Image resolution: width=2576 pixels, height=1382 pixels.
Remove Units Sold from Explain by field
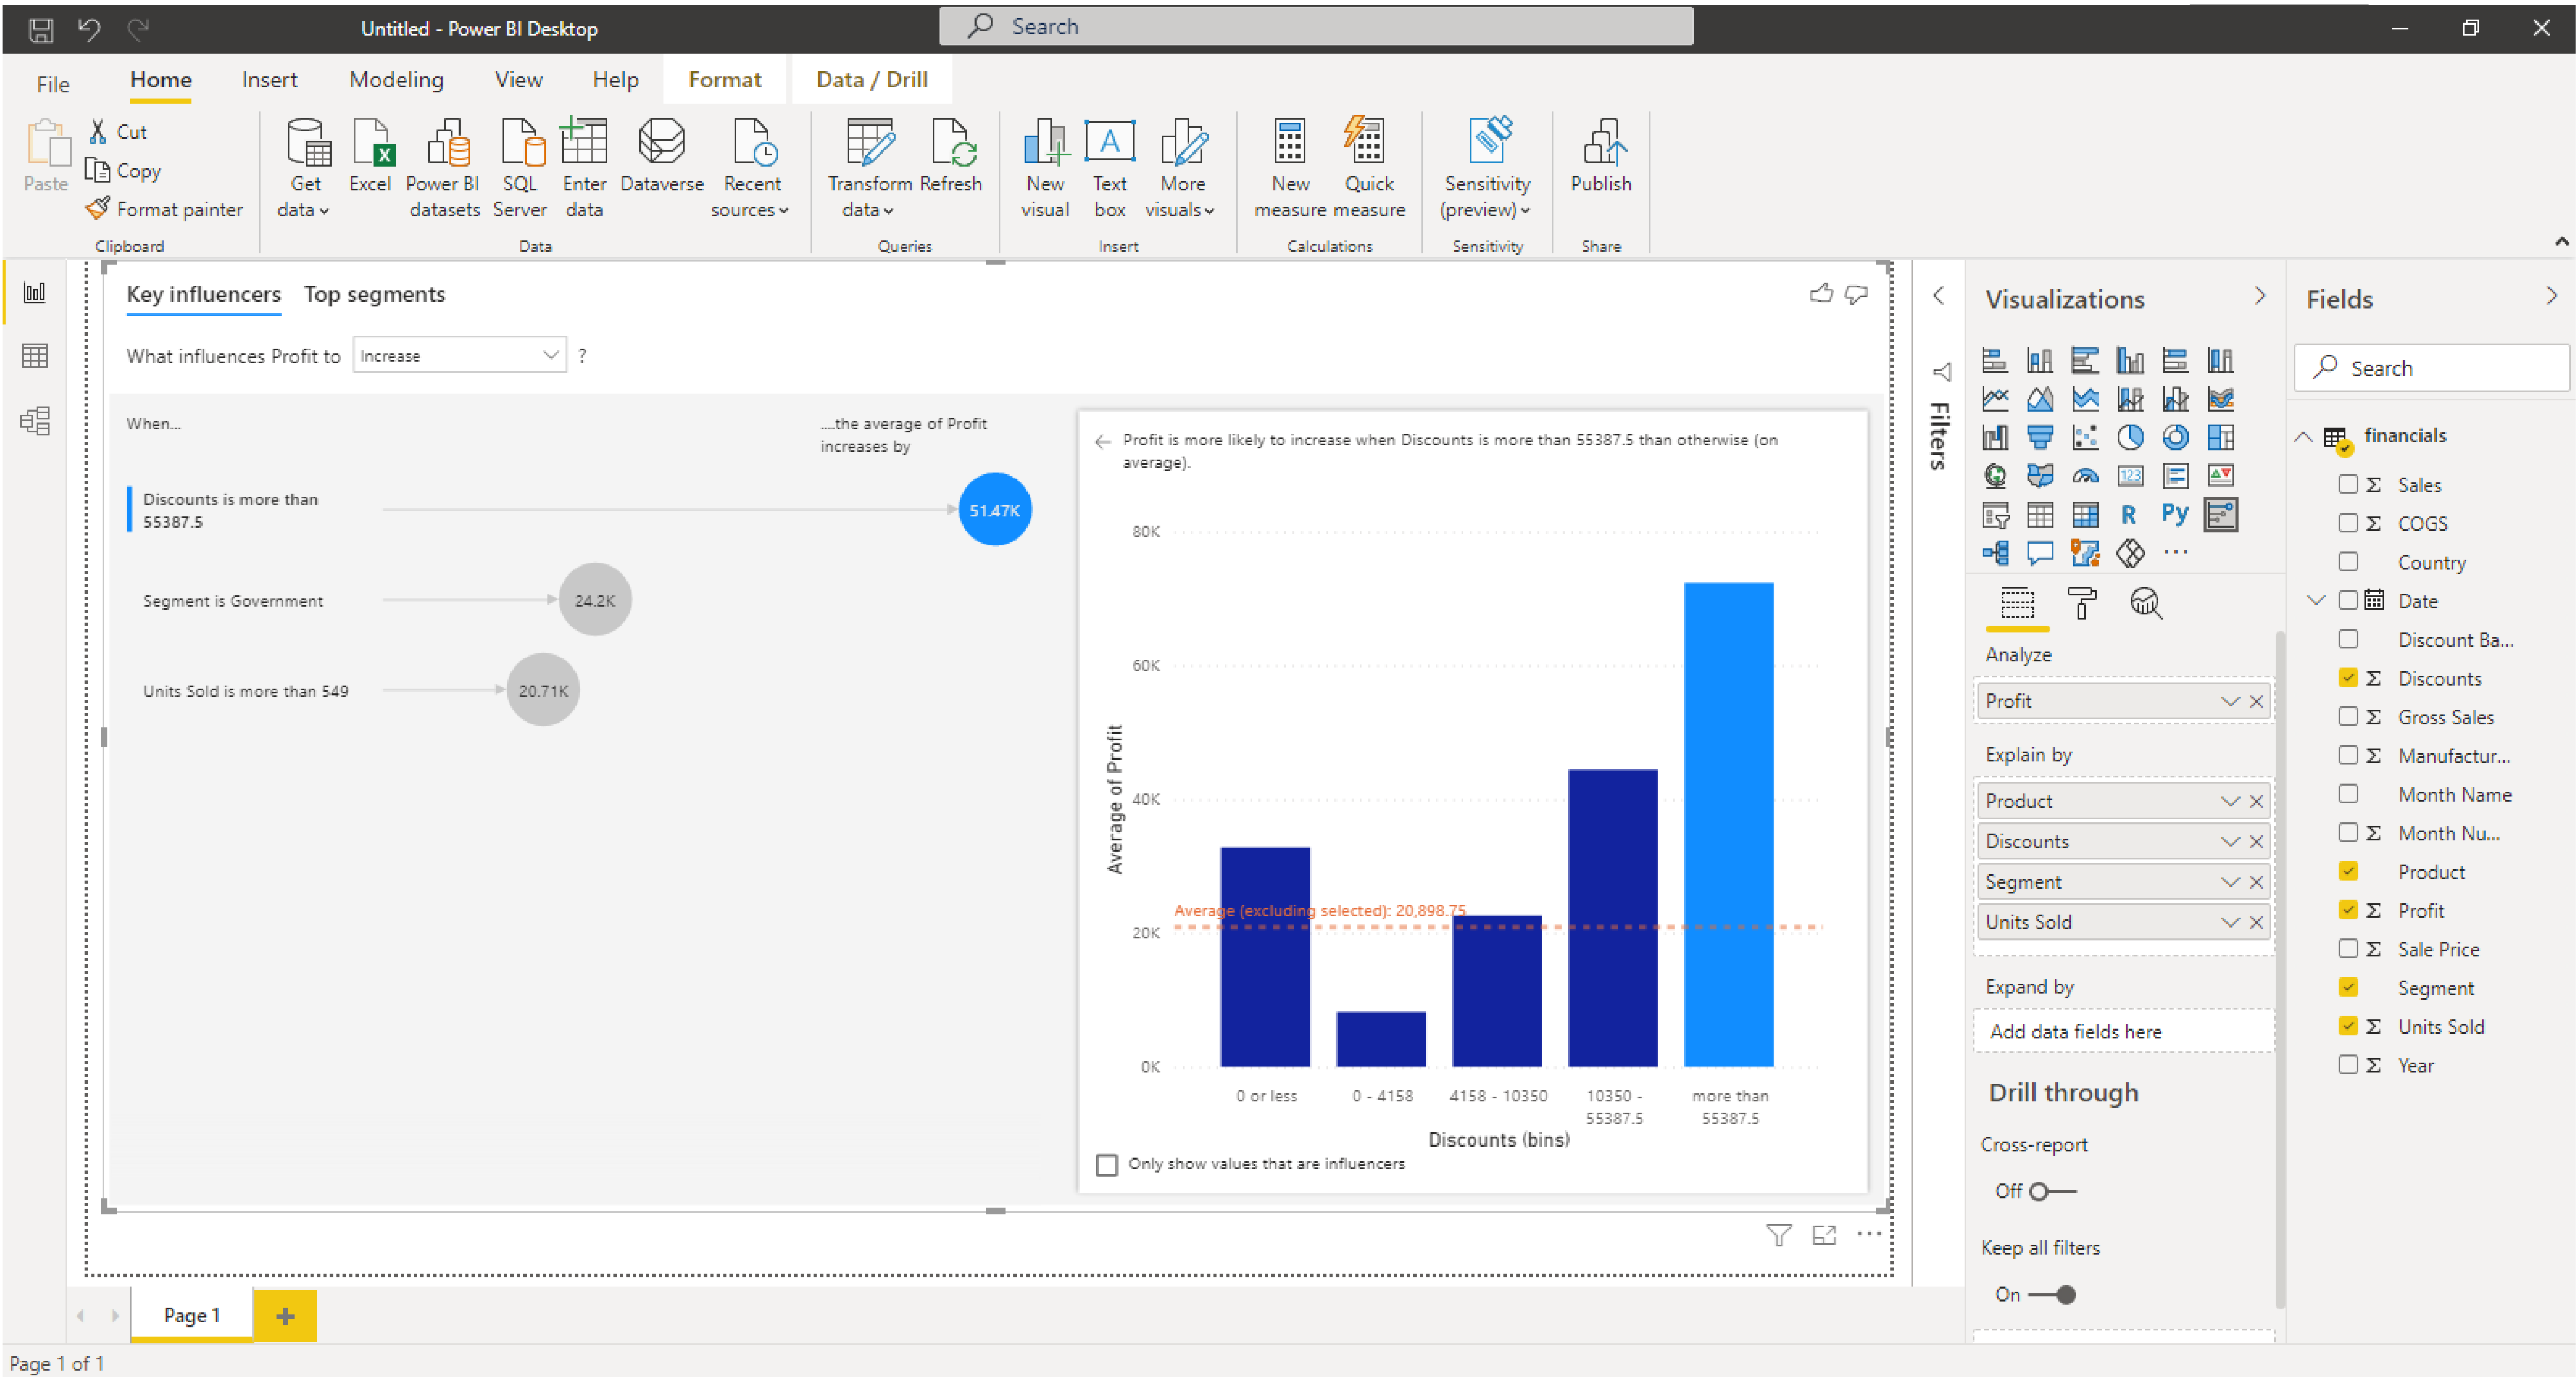coord(2257,922)
